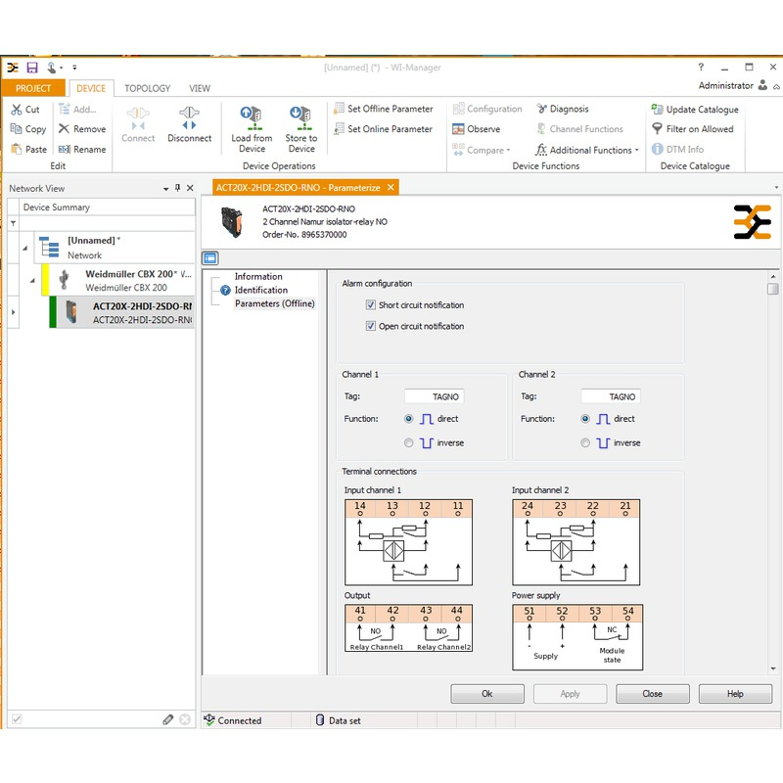783x783 pixels.
Task: Click the Close button
Action: (652, 693)
